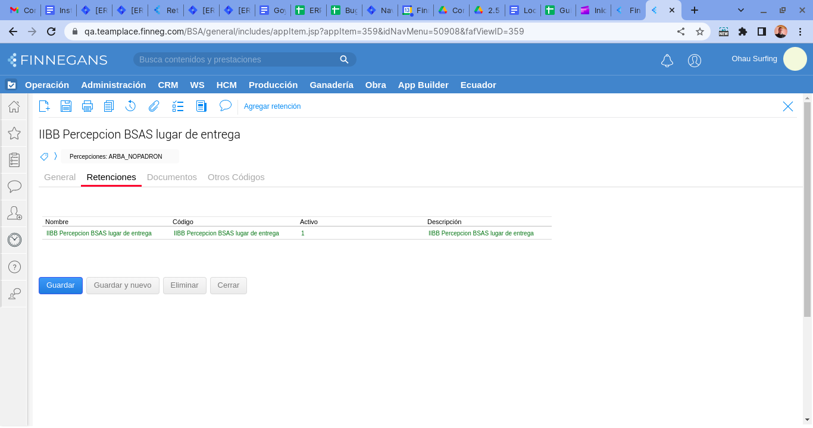
Task: Open the checklist icon in toolbar
Action: (178, 106)
